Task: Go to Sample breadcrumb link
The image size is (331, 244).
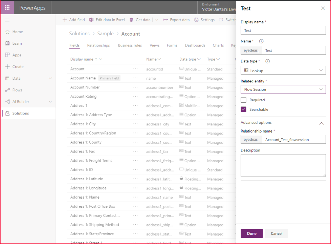Action: (x=105, y=34)
